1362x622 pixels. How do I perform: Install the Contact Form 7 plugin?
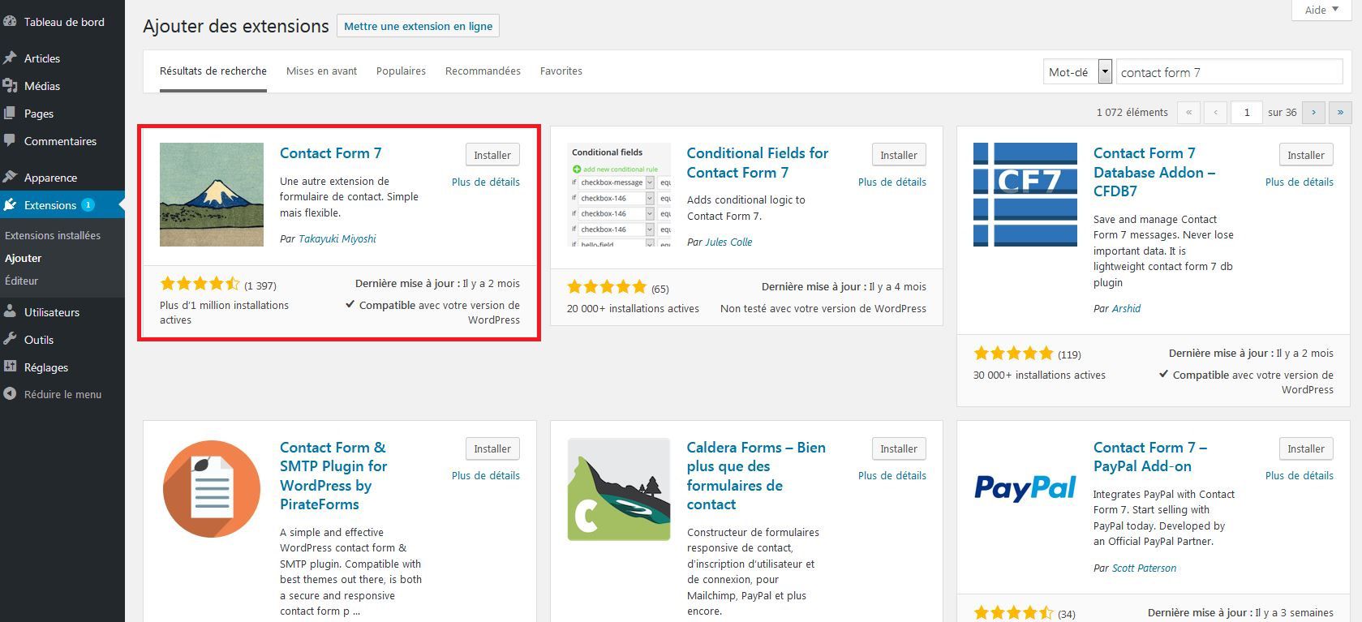pos(492,155)
